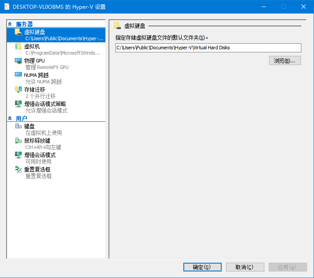Click the 取消(C) button
Viewport: 314px width, 278px height.
pyautogui.click(x=245, y=267)
